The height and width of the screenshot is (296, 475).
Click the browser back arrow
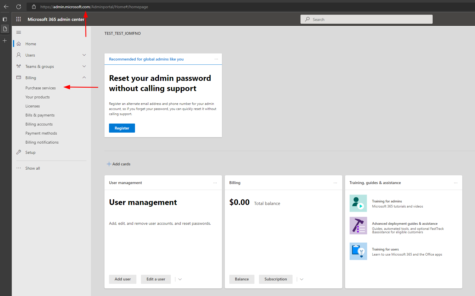tap(6, 7)
